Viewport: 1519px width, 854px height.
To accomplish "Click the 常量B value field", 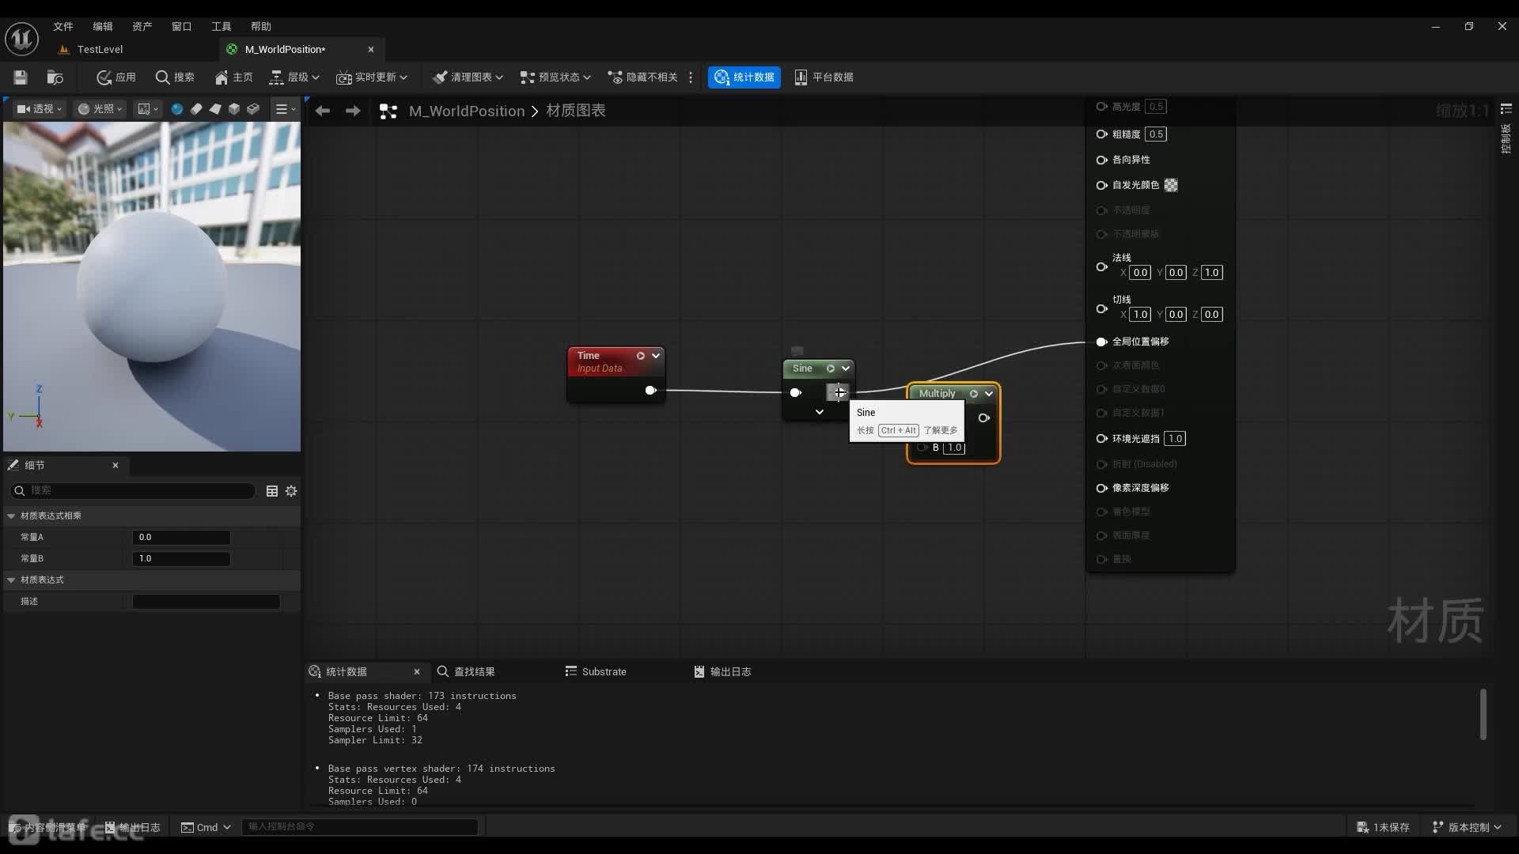I will click(181, 558).
